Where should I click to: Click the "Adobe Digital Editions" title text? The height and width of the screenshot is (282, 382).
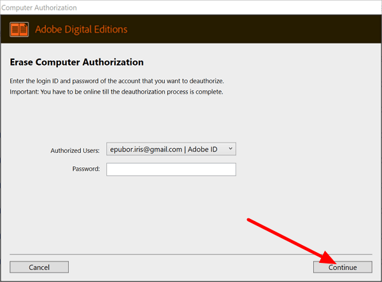81,29
